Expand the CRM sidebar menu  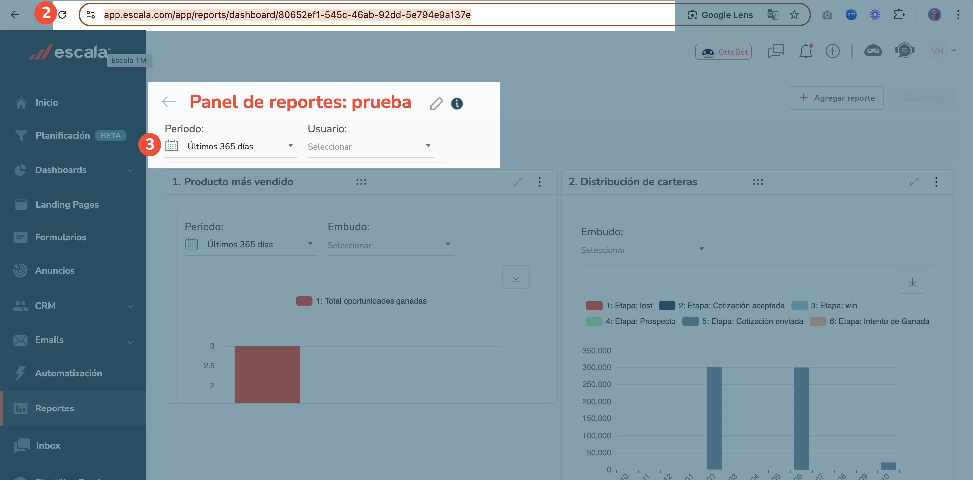[x=73, y=306]
